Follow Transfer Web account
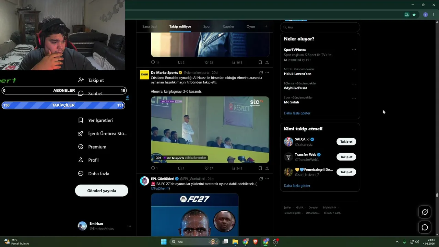 pyautogui.click(x=346, y=157)
